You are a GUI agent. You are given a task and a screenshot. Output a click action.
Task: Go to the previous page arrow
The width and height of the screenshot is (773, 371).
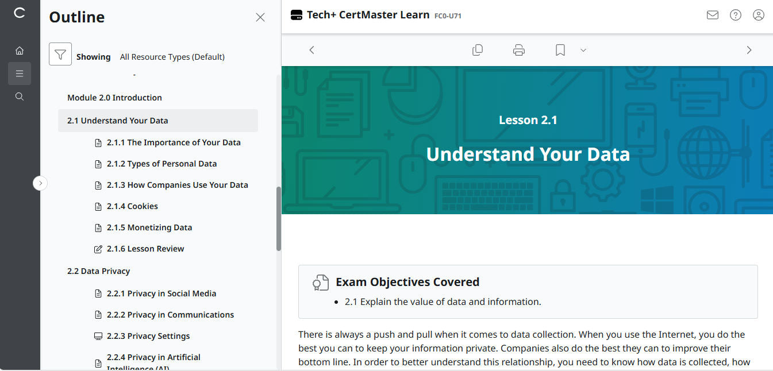(x=312, y=50)
